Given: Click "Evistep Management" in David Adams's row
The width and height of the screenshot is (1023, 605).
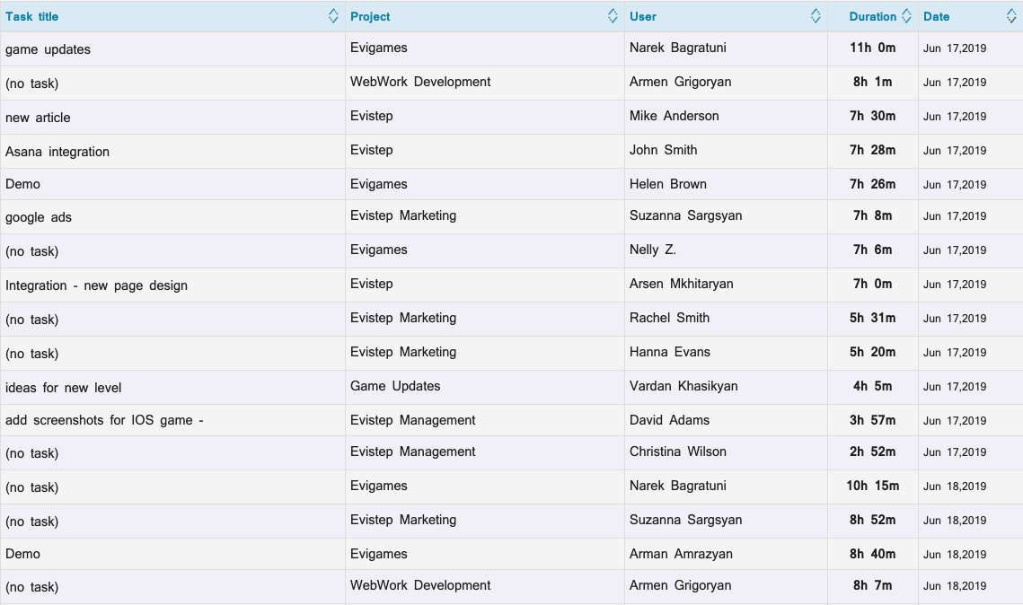Looking at the screenshot, I should (x=413, y=420).
